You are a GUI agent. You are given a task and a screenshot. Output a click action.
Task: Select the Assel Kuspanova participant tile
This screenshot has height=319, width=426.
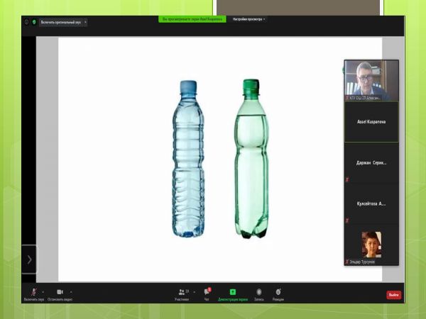[371, 122]
